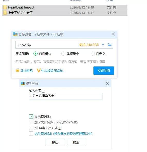This screenshot has width=147, height=152.
Task: Select the 体积最小 radio option
Action: point(63,54)
